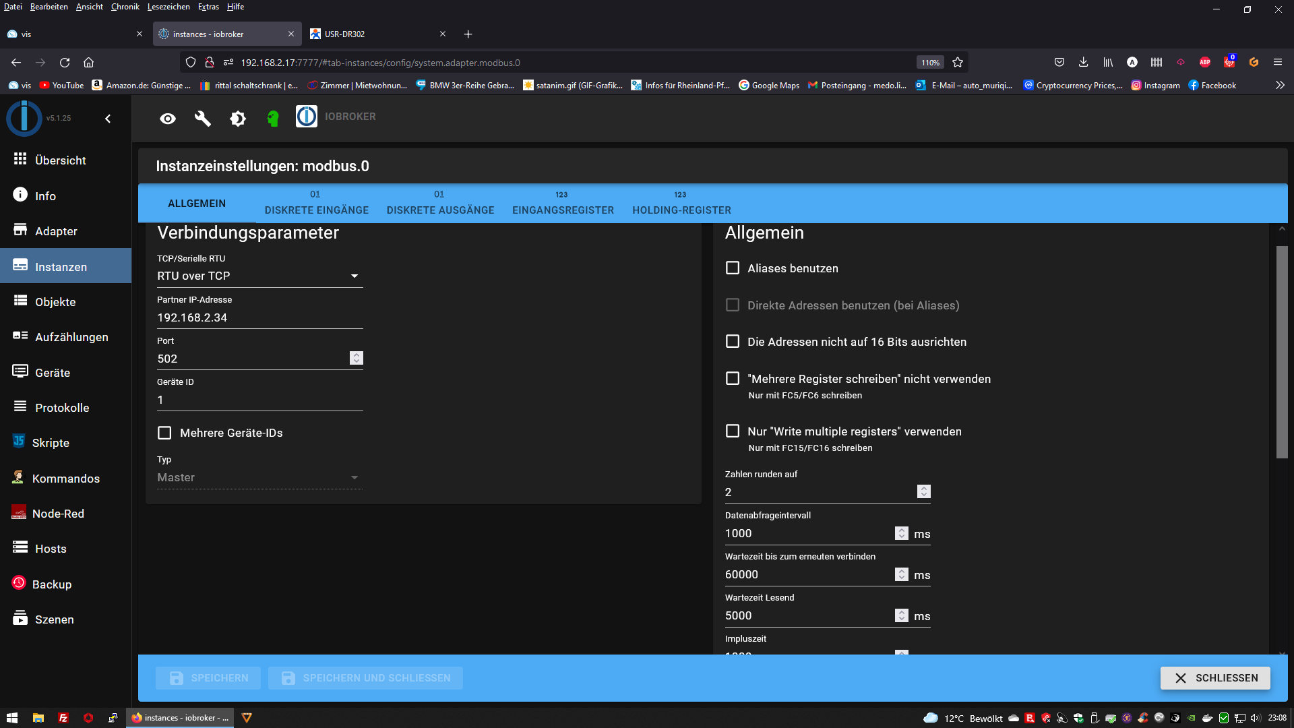The image size is (1294, 728).
Task: Enable Aliases benutzen checkbox
Action: click(x=733, y=268)
